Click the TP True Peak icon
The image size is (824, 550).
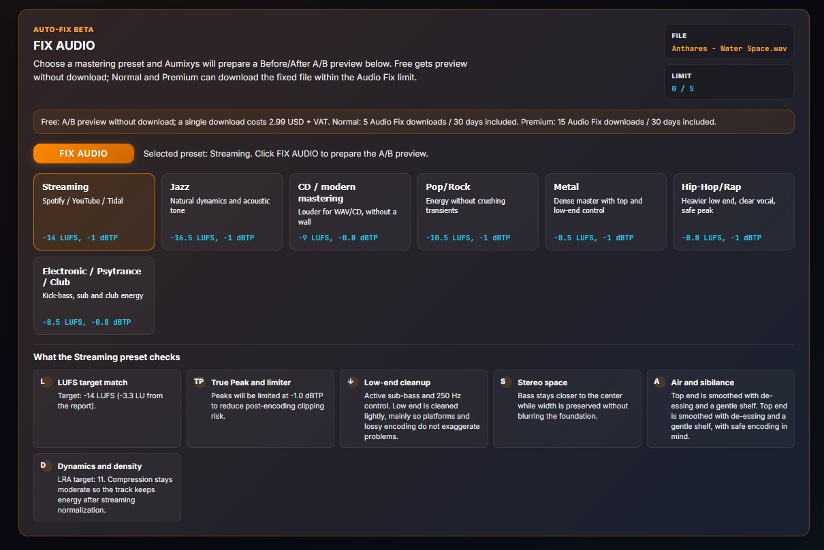click(x=199, y=382)
